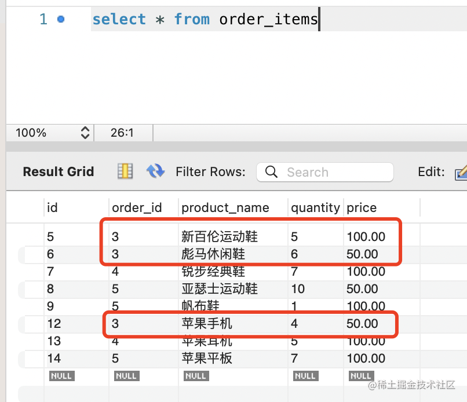This screenshot has height=402, width=467.
Task: Select the 新百伦运动鞋 product cell
Action: coord(220,236)
